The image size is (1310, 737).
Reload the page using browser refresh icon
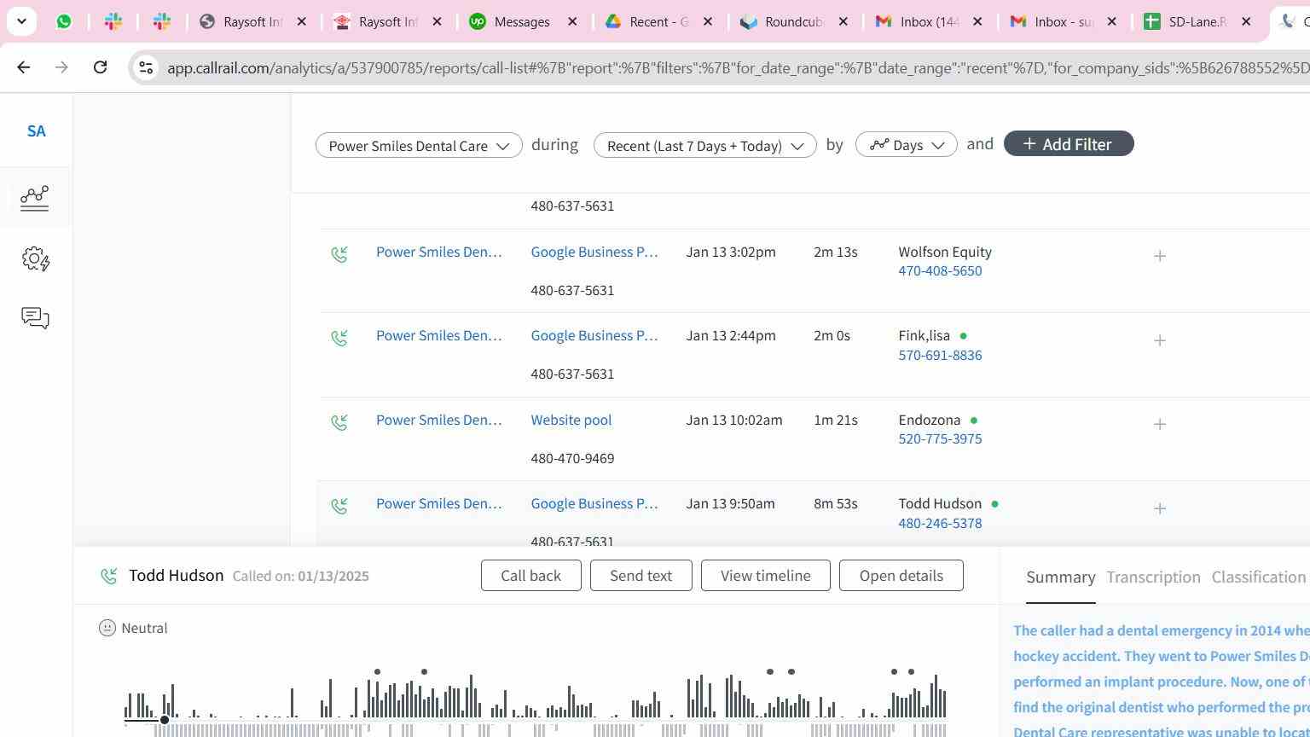pos(100,67)
